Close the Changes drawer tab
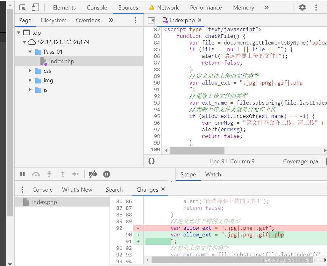This screenshot has width=327, height=266. click(163, 189)
